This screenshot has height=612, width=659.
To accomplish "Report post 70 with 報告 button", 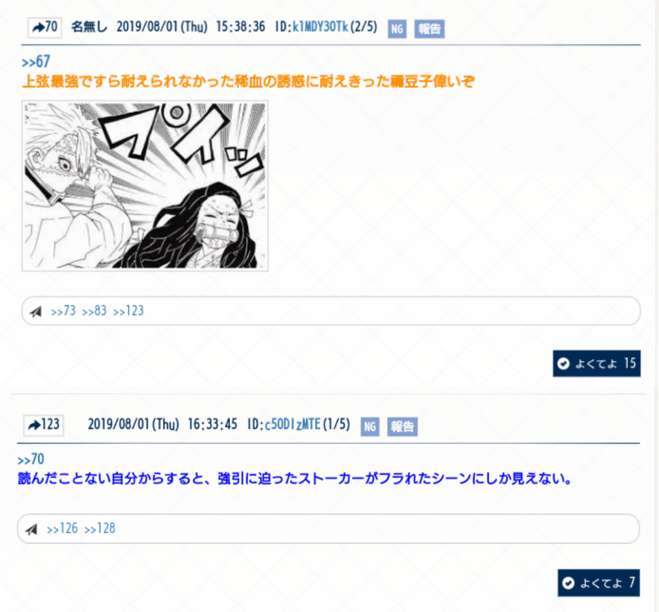I will pos(429,29).
